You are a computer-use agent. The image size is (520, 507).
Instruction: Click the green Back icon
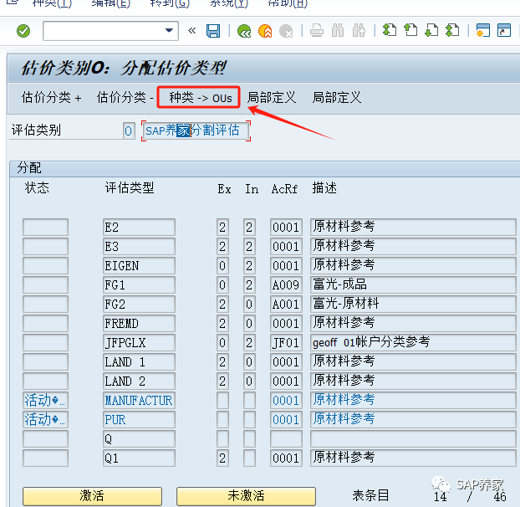[x=244, y=31]
